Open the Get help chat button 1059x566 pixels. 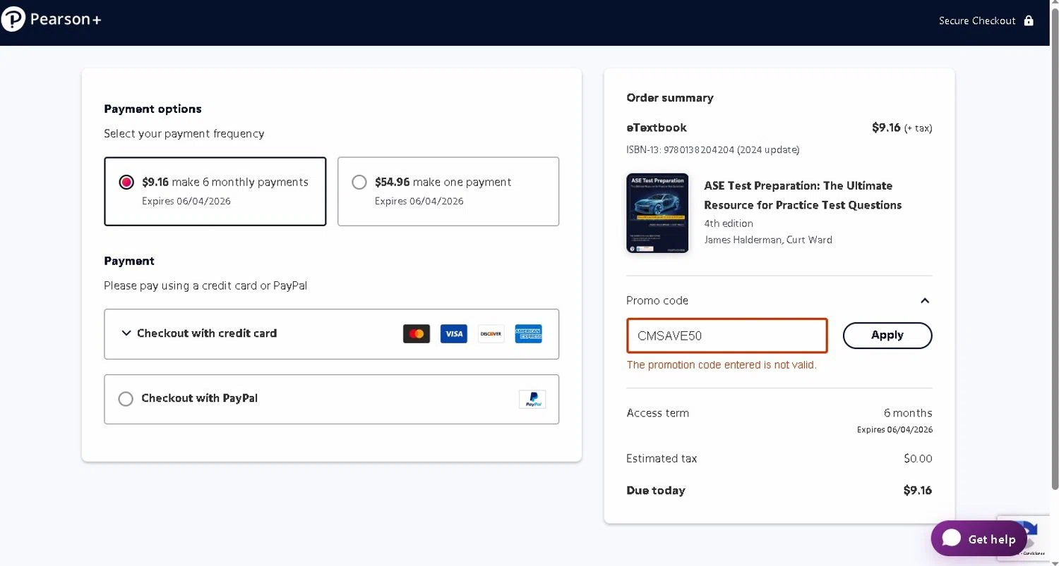pos(979,539)
